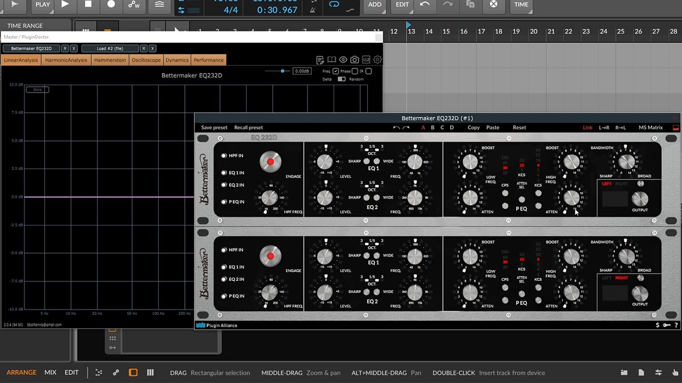The height and width of the screenshot is (383, 682).
Task: Switch to the HarmonicAnalysis tab
Action: coord(66,60)
